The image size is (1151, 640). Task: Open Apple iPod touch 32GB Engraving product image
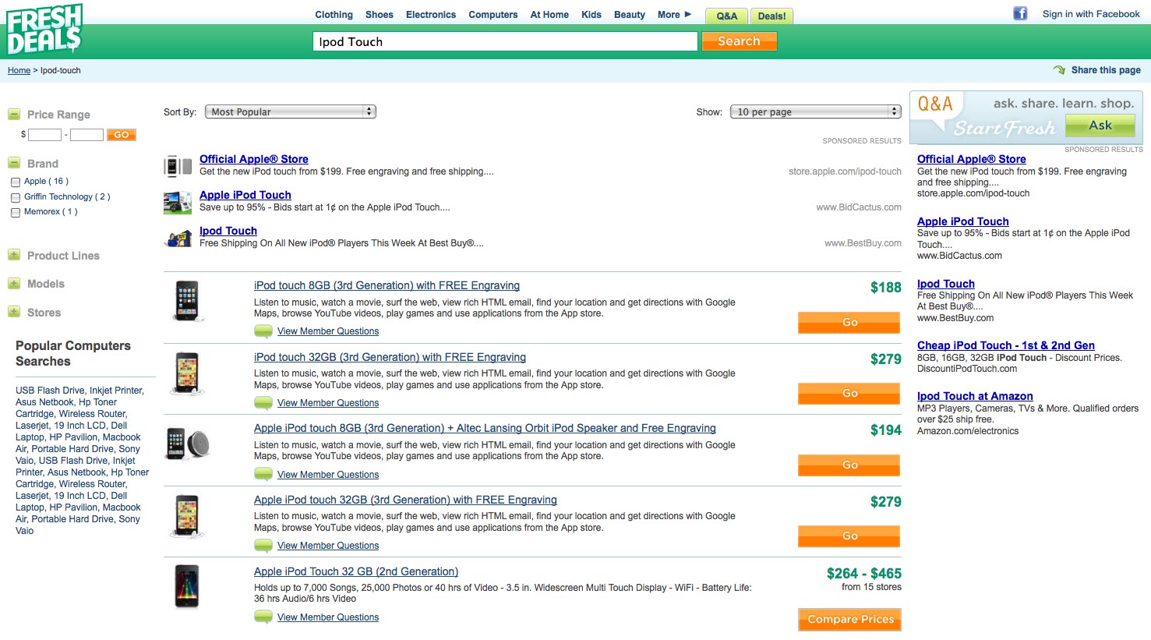click(x=187, y=515)
